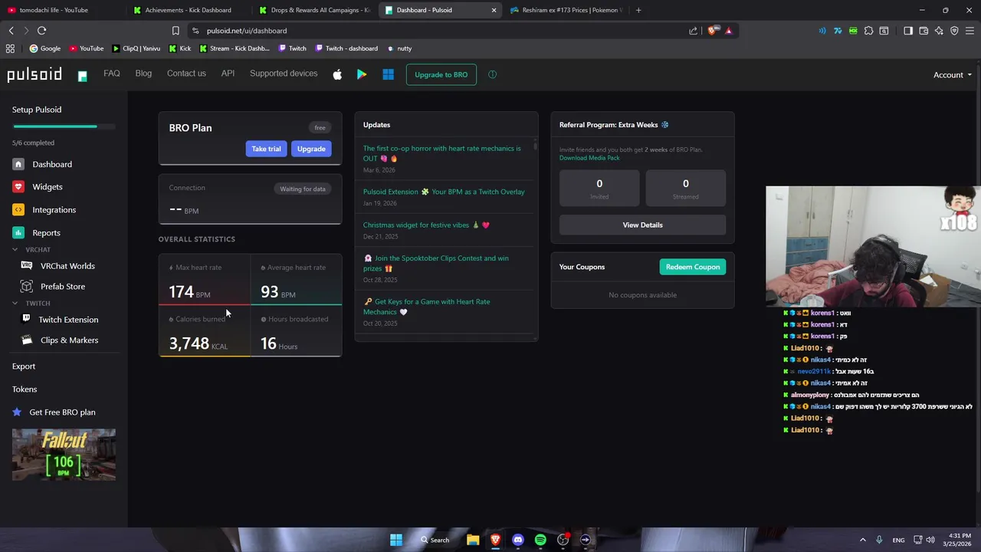Open the Windows store icon link
The image size is (981, 552).
[388, 74]
